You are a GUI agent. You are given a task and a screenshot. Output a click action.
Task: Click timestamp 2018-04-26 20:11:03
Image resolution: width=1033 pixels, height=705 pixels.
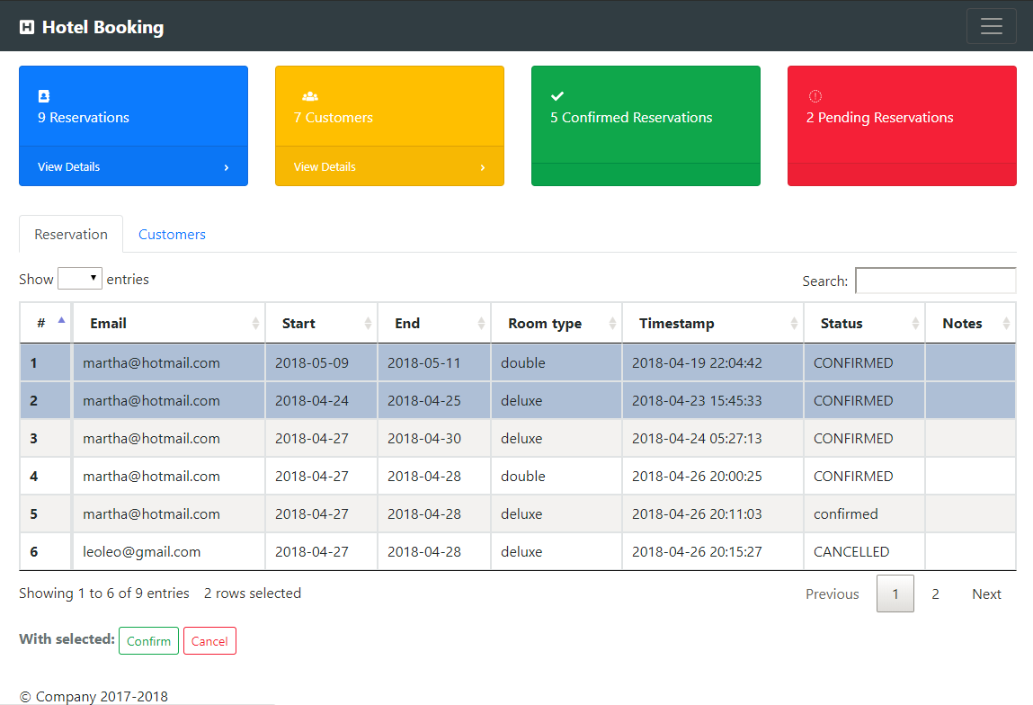tap(697, 514)
